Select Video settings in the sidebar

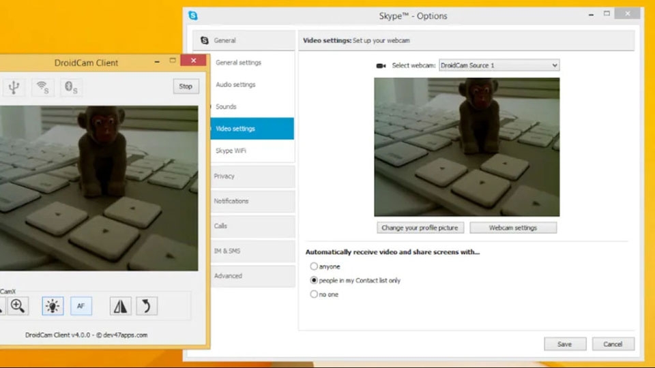(252, 129)
